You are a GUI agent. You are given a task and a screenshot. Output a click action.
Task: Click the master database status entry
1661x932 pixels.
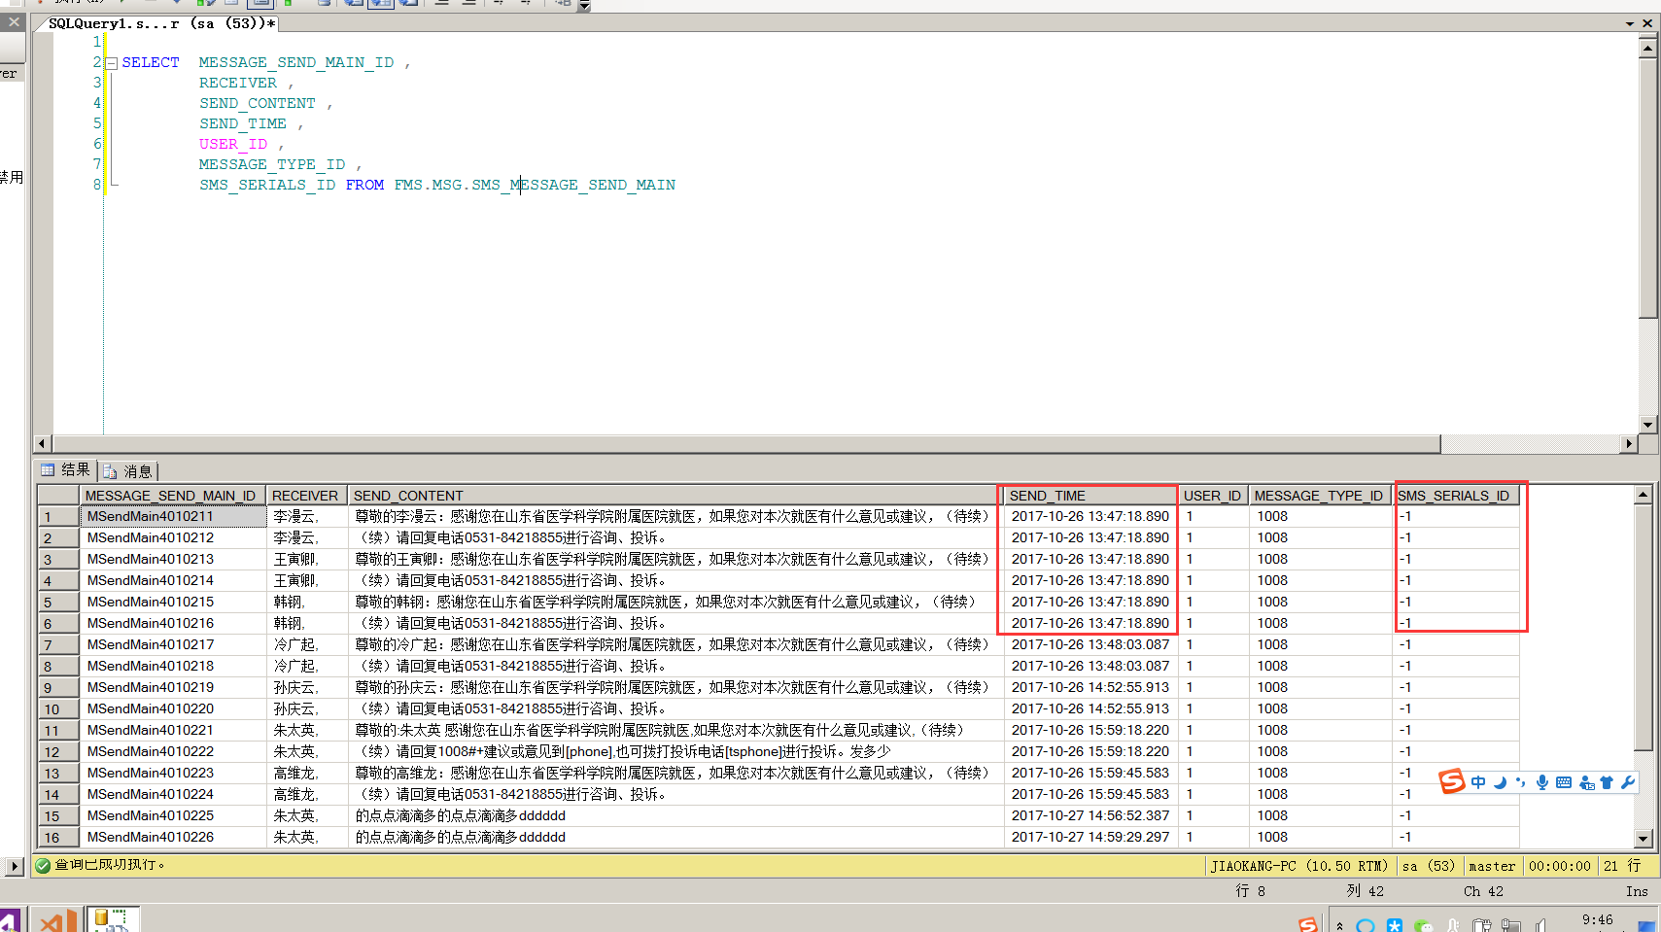coord(1492,866)
